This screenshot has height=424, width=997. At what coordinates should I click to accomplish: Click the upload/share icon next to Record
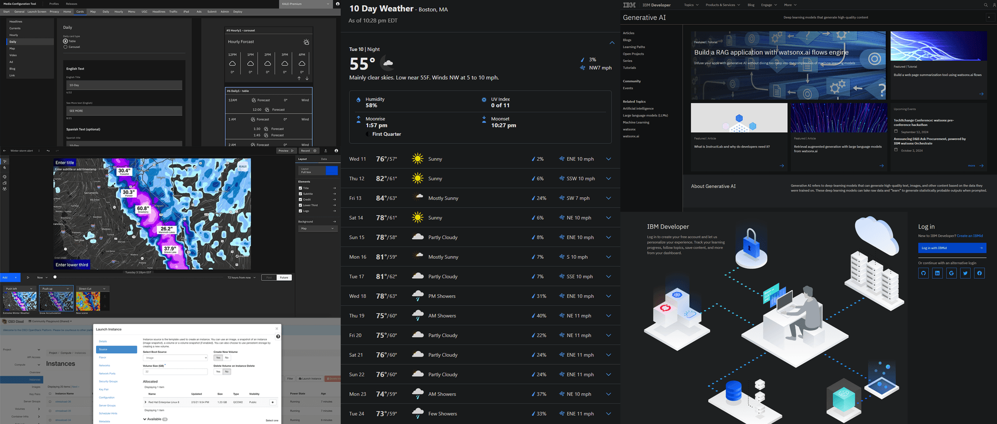click(x=326, y=151)
